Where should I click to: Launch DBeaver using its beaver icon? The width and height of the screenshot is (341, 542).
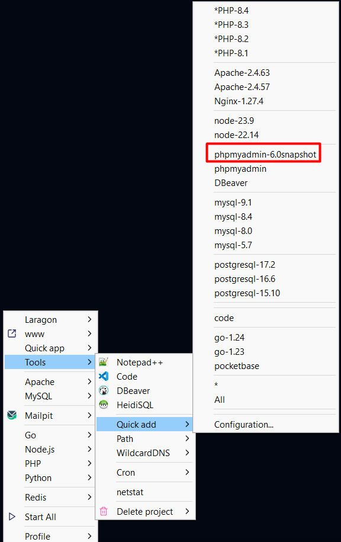(104, 390)
